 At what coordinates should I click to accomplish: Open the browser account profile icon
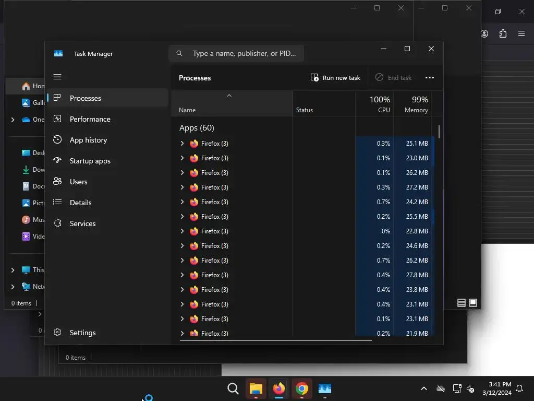(x=484, y=33)
